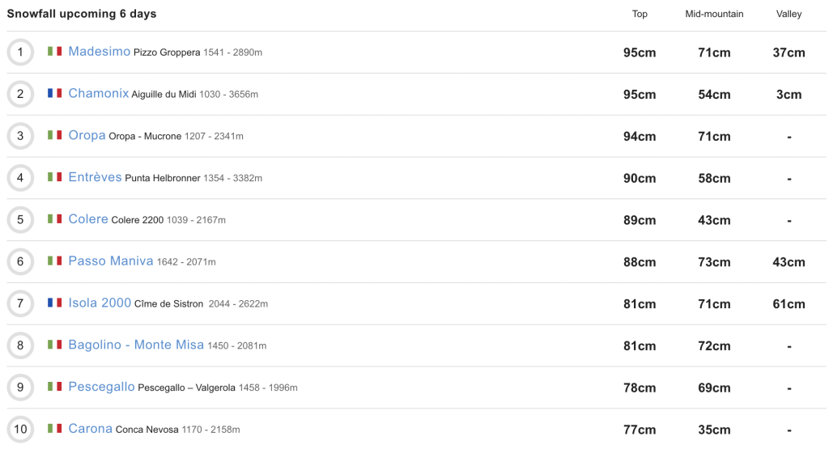The height and width of the screenshot is (449, 829).
Task: Click the French flag beside Chamonix
Action: [54, 94]
